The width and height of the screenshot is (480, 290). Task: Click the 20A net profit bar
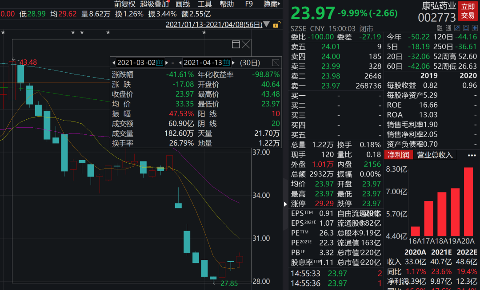click(468, 201)
